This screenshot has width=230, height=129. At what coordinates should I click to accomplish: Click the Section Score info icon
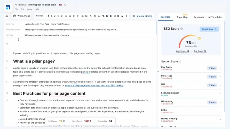tap(180, 61)
